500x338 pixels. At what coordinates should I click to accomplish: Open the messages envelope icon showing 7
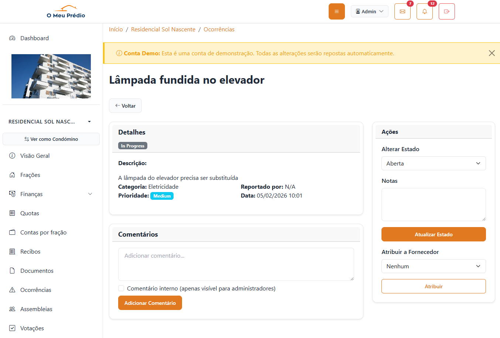402,11
